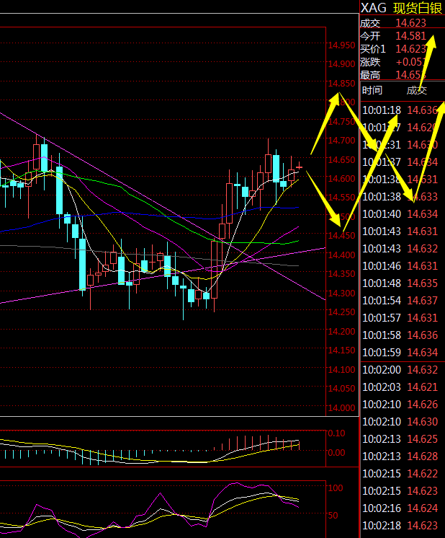Select the 50 label on oscillator axis
The height and width of the screenshot is (538, 445).
(333, 515)
